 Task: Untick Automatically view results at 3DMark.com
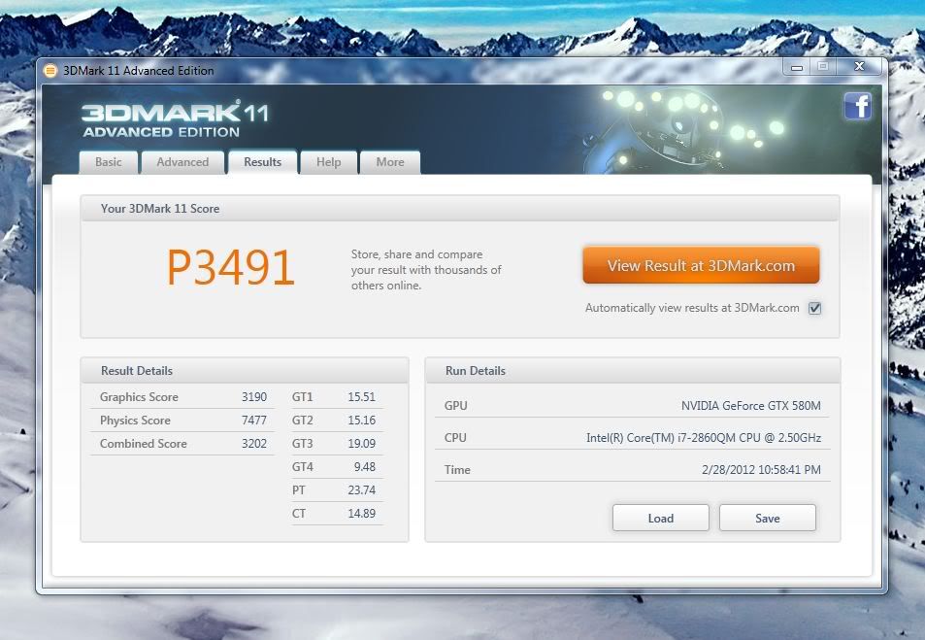coord(814,308)
